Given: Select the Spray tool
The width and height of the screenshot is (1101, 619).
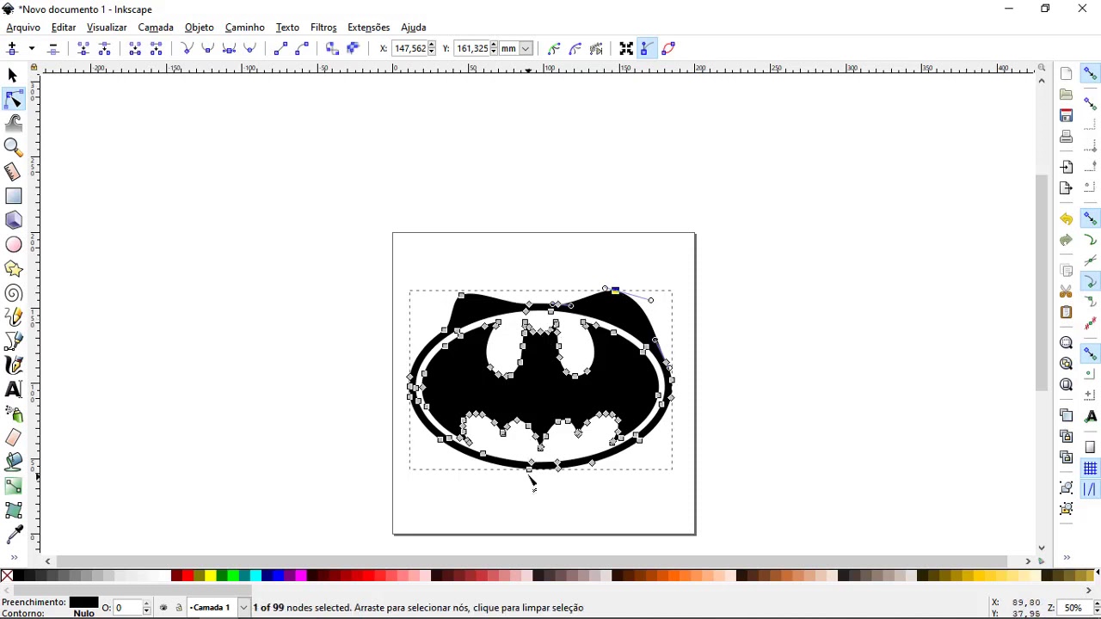Looking at the screenshot, I should [x=13, y=414].
